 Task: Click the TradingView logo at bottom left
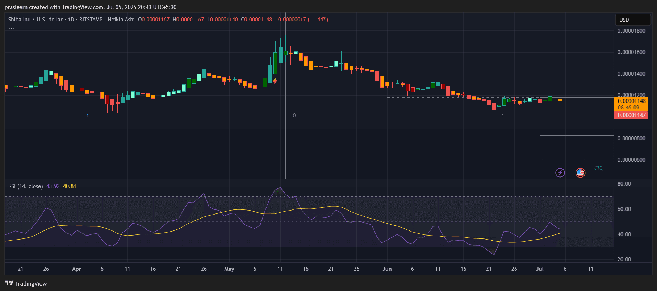(x=26, y=283)
